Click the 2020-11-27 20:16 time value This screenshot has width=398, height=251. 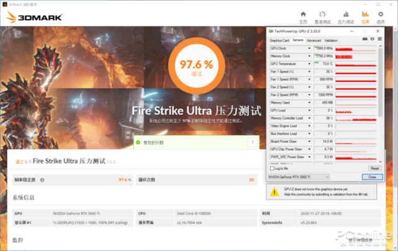pyautogui.click(x=321, y=214)
